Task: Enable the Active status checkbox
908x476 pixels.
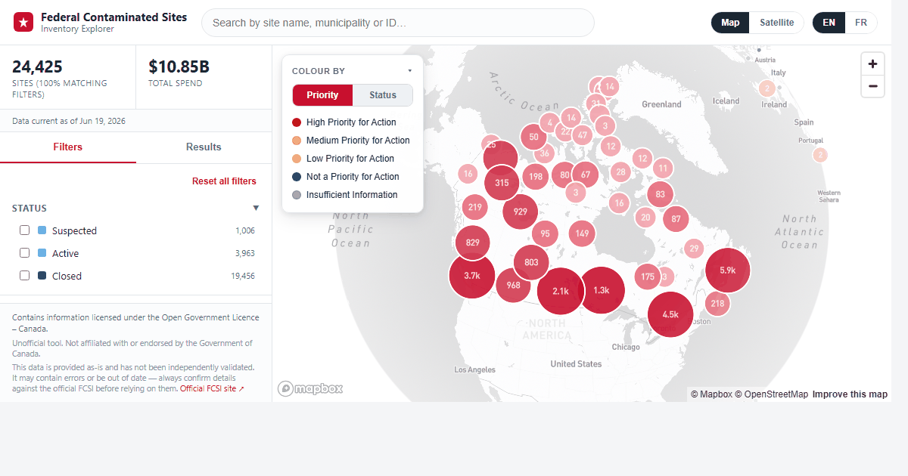Action: pos(25,253)
